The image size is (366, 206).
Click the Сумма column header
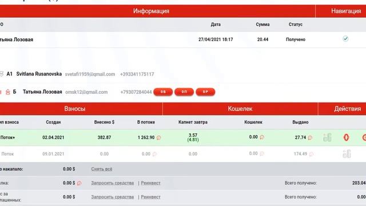262,24
